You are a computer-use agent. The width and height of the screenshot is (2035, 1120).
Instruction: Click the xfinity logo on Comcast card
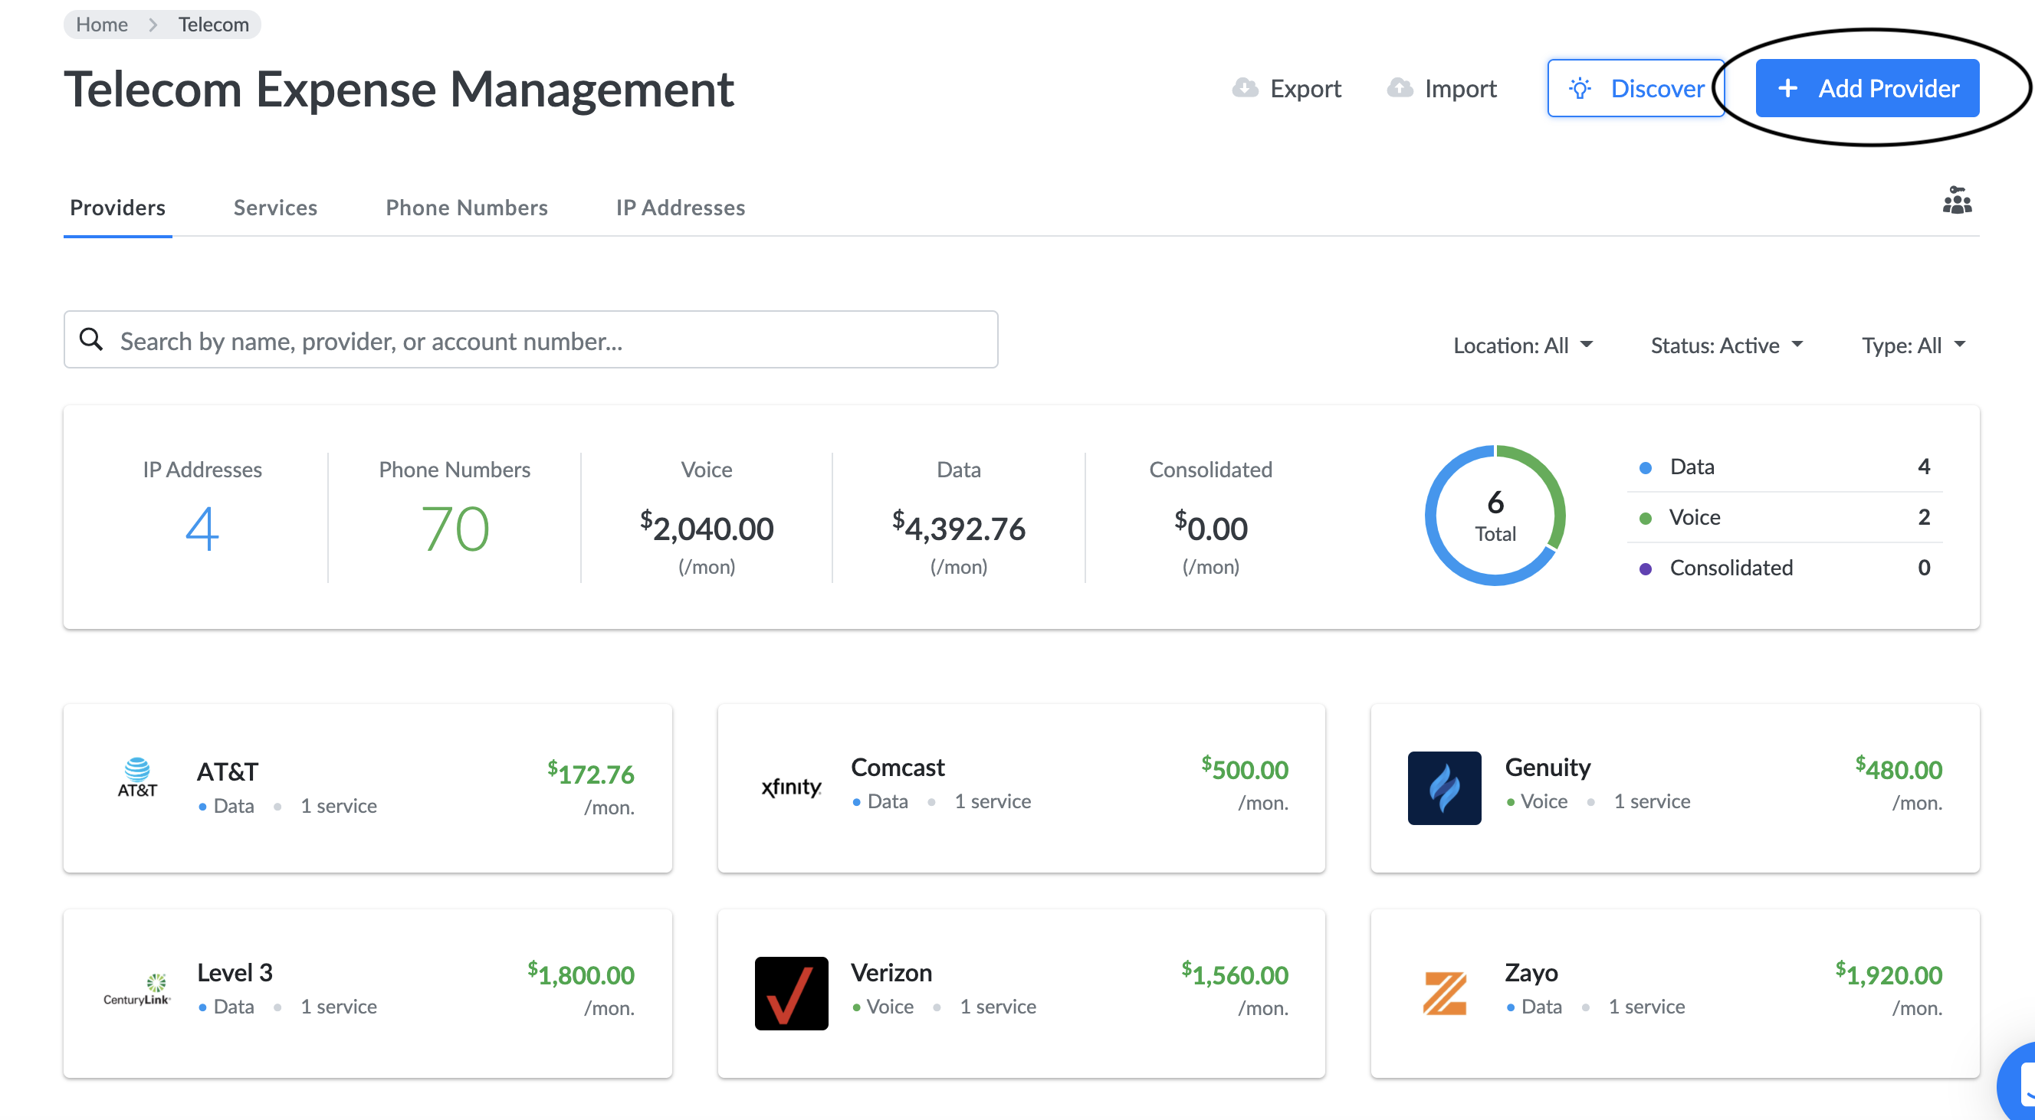[x=792, y=787]
